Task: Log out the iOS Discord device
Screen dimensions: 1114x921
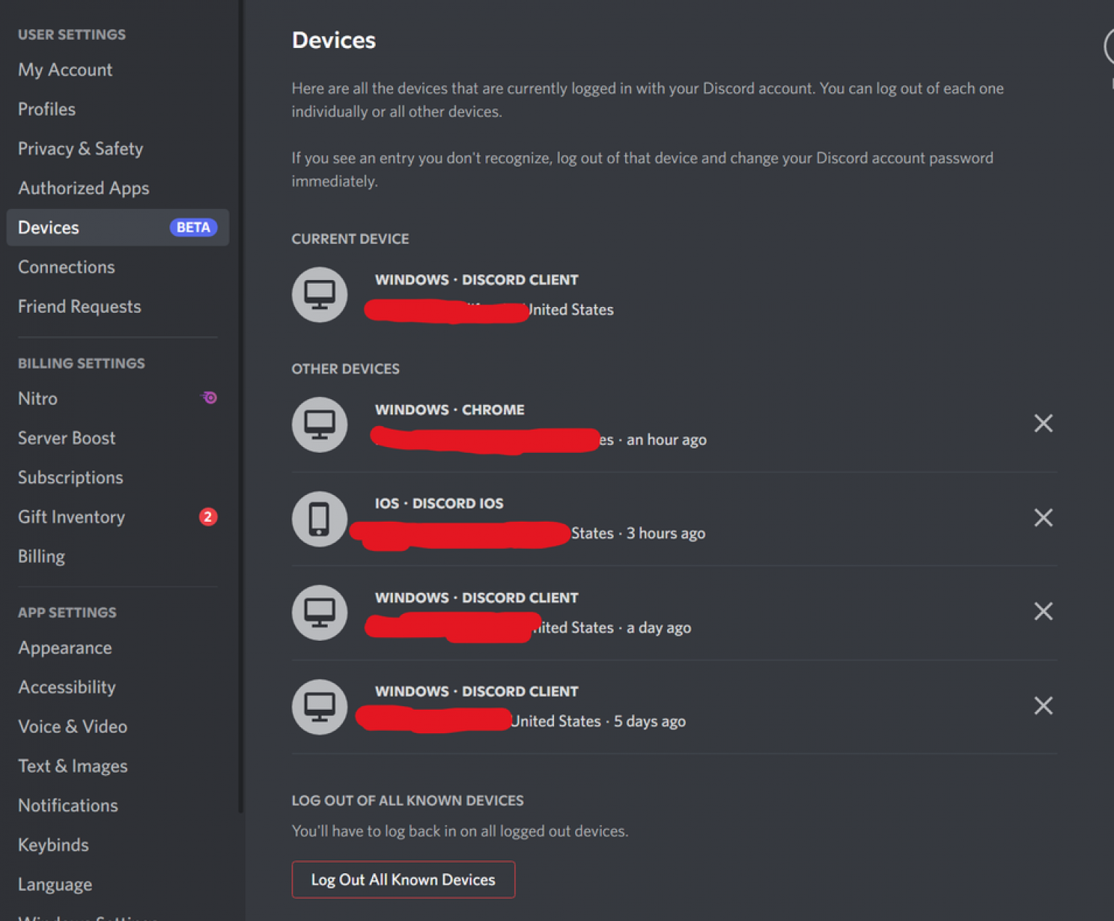Action: 1043,517
